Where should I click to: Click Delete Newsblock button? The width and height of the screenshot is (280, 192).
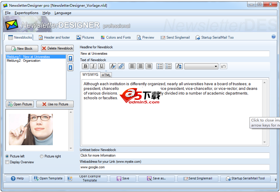pos(57,48)
